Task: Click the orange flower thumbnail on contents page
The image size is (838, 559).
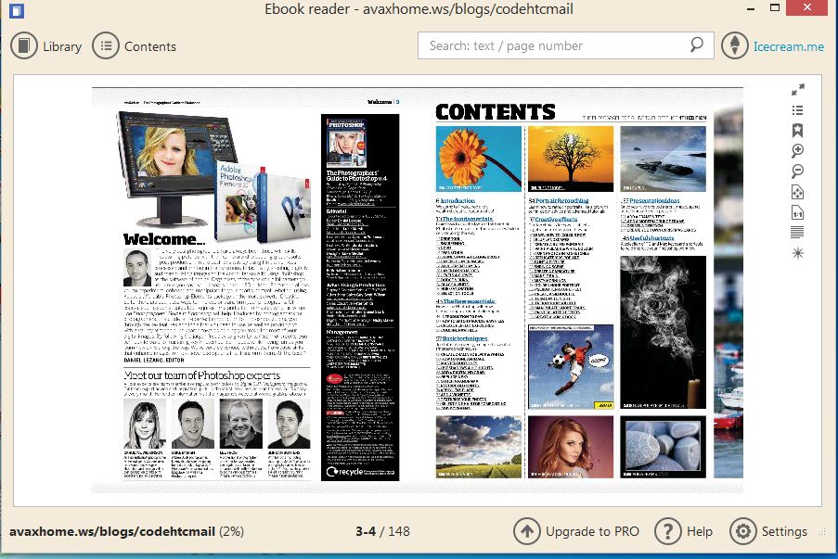Action: [x=478, y=159]
